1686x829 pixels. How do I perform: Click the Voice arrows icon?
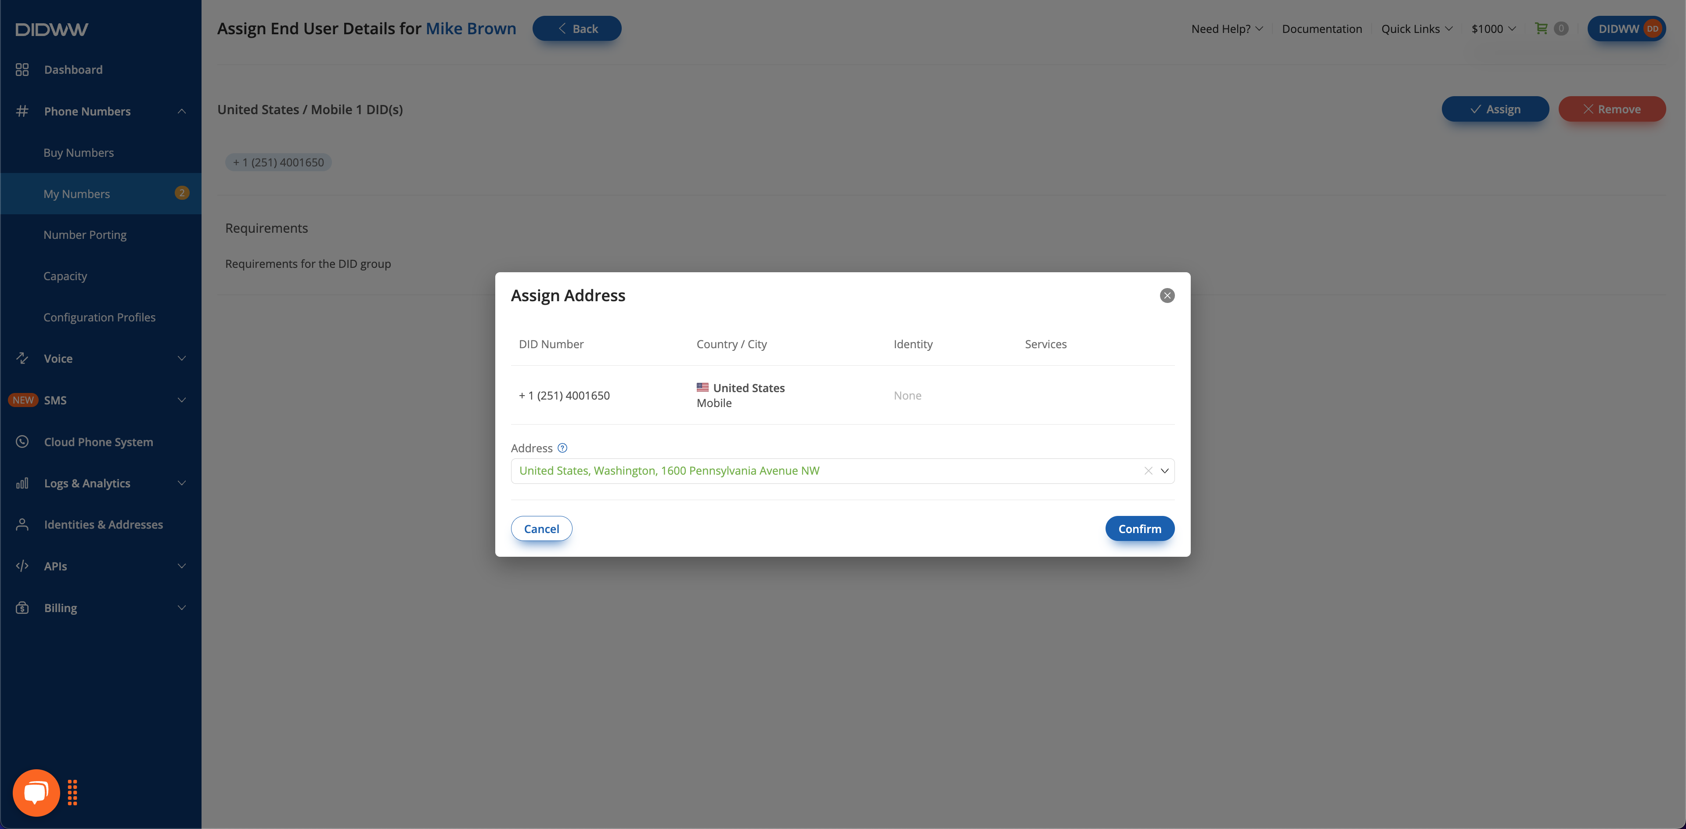click(22, 358)
